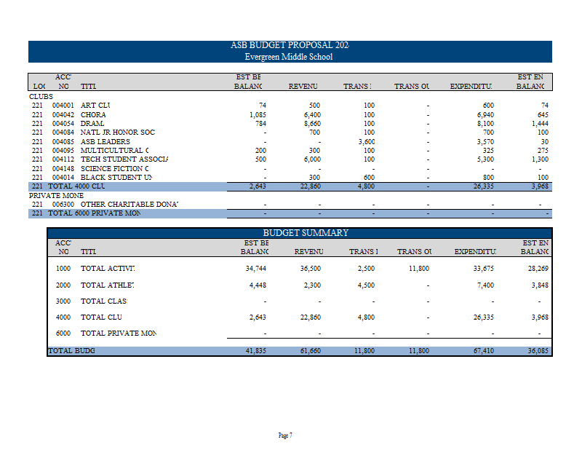Click the 36,500 revenue value
Viewport: 582px width, 450px height.
(311, 268)
